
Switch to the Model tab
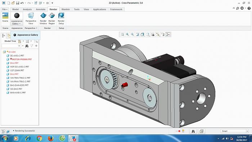(15, 9)
